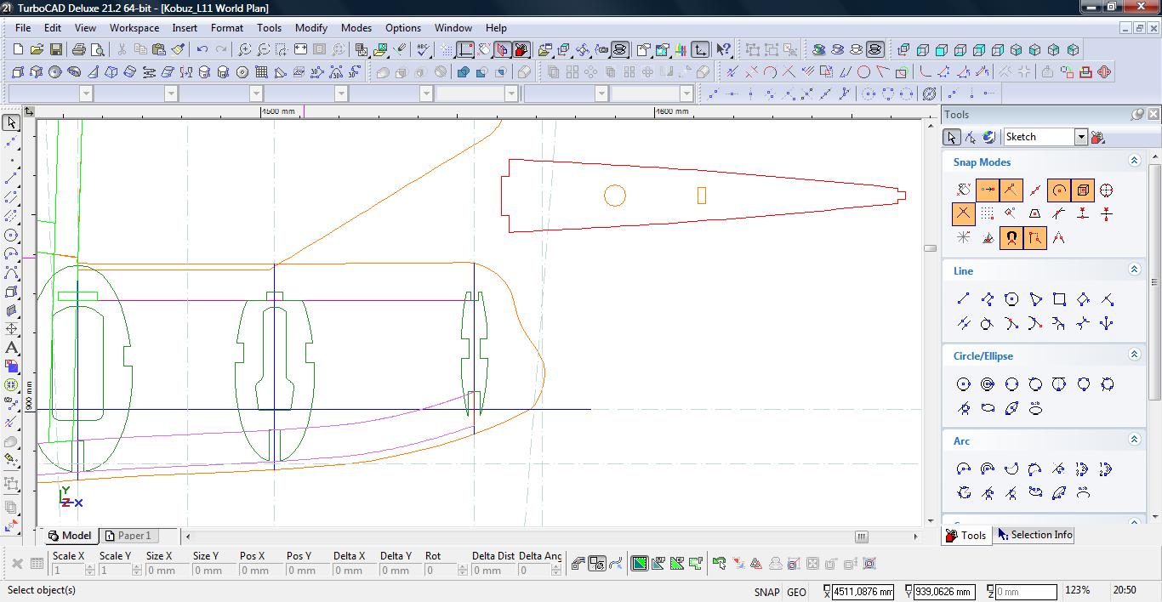Screen dimensions: 1162x602
Task: Choose the Select arrow in left toolbar
Action: 12,123
